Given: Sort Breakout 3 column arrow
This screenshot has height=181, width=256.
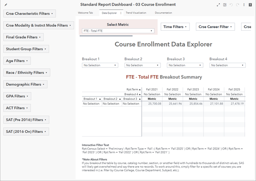Looking at the screenshot, I should [x=140, y=99].
